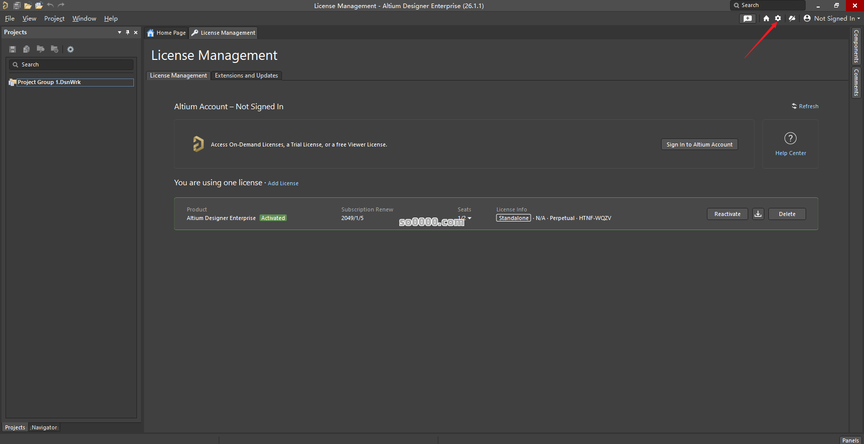This screenshot has height=444, width=864.
Task: Click the download license file icon next to Reactivate
Action: click(758, 214)
